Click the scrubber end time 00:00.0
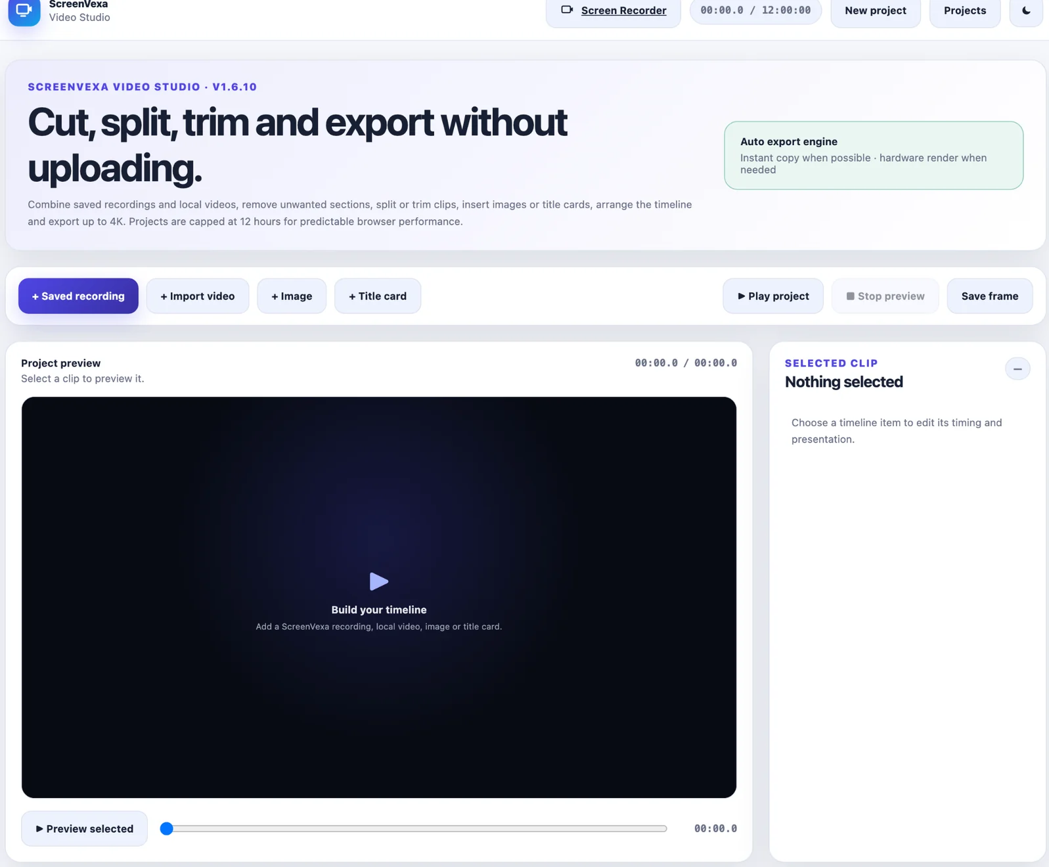This screenshot has height=867, width=1049. point(715,829)
